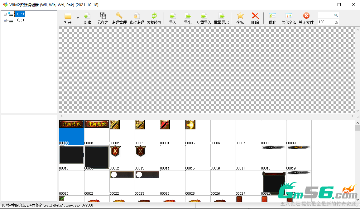The height and width of the screenshot is (209, 360).
Task: Click the 关闭文件 close file icon
Action: tap(306, 16)
